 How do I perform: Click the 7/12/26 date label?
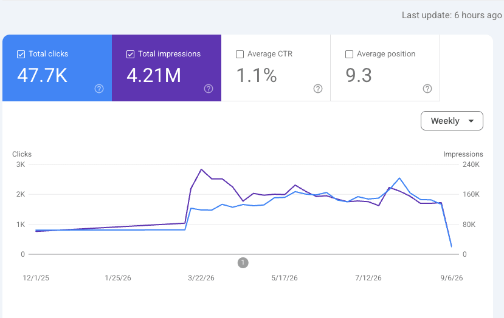pos(368,278)
